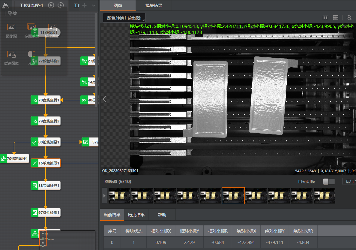Switch to the 模块结果 tab
The image size is (356, 250).
(154, 5)
